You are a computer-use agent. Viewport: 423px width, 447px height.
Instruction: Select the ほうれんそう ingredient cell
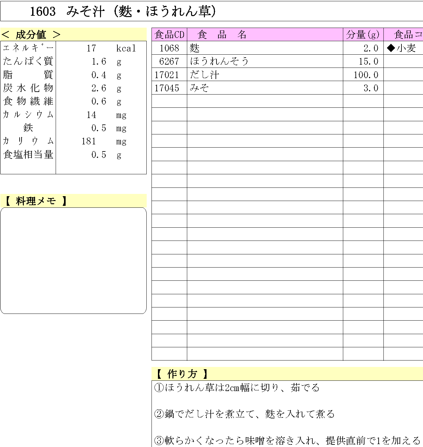(219, 61)
